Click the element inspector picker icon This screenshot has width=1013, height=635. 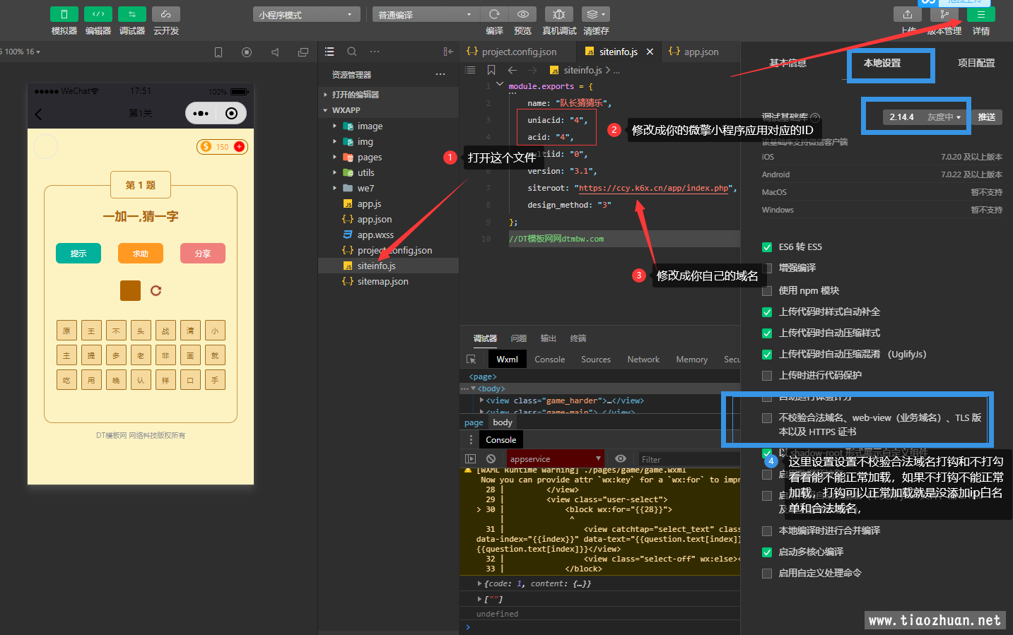[471, 359]
